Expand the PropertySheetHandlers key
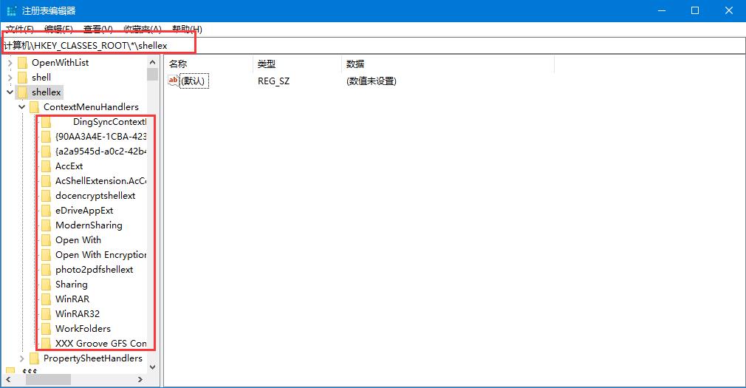Screen dimensions: 746x388 coord(22,358)
